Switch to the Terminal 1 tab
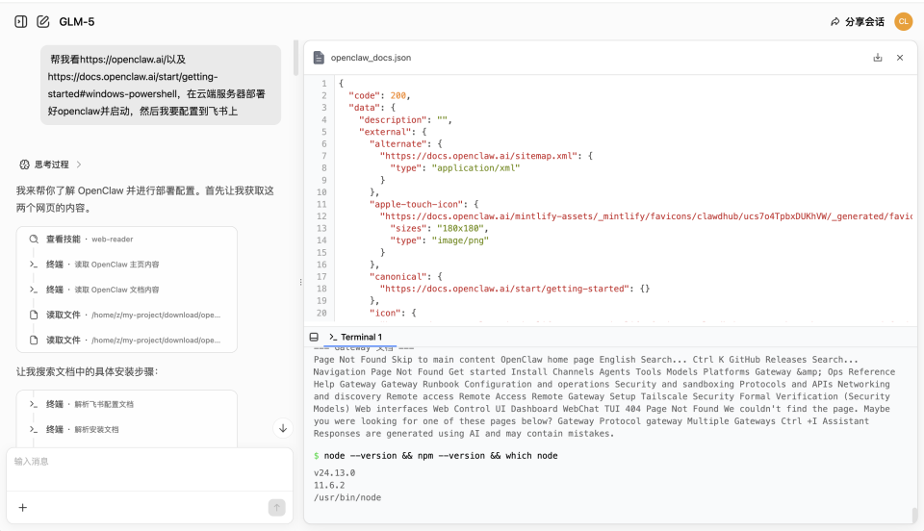This screenshot has width=924, height=531. (355, 337)
